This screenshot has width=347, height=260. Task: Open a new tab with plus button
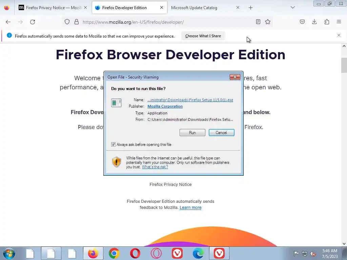click(250, 8)
